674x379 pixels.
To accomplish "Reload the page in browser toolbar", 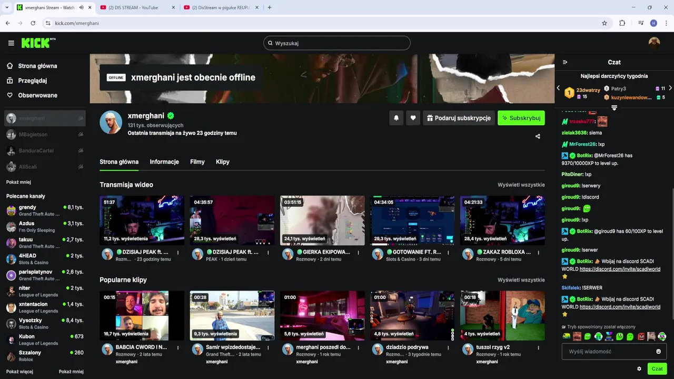I will [x=33, y=23].
